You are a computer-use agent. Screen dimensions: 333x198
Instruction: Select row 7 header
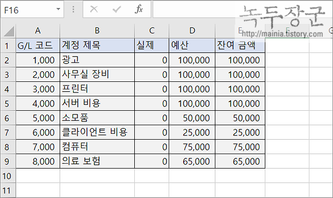coord(8,132)
